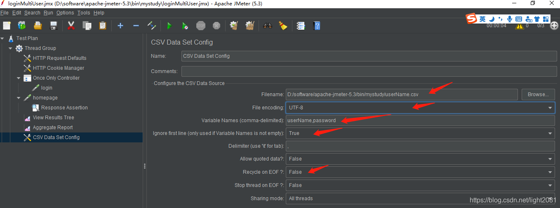Screen dimensions: 560x208
Task: Toggle Sogou moon icon
Action: click(x=492, y=19)
